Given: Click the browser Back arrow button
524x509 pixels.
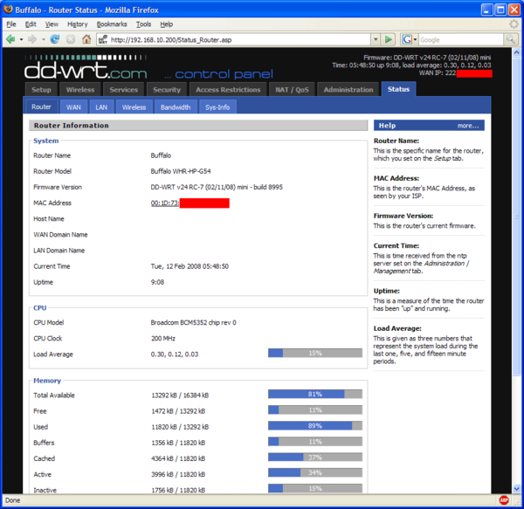Looking at the screenshot, I should coord(10,39).
